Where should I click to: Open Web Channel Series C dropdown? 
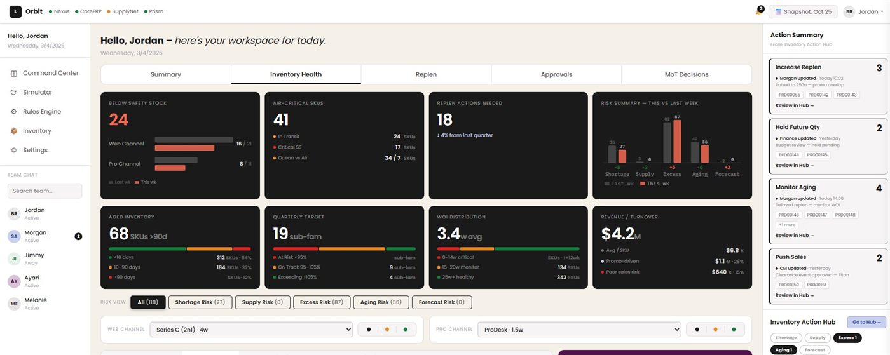pos(251,329)
